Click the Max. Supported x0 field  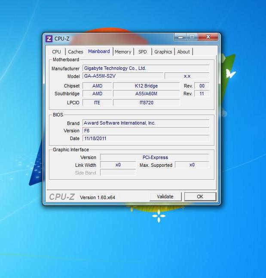[192, 165]
